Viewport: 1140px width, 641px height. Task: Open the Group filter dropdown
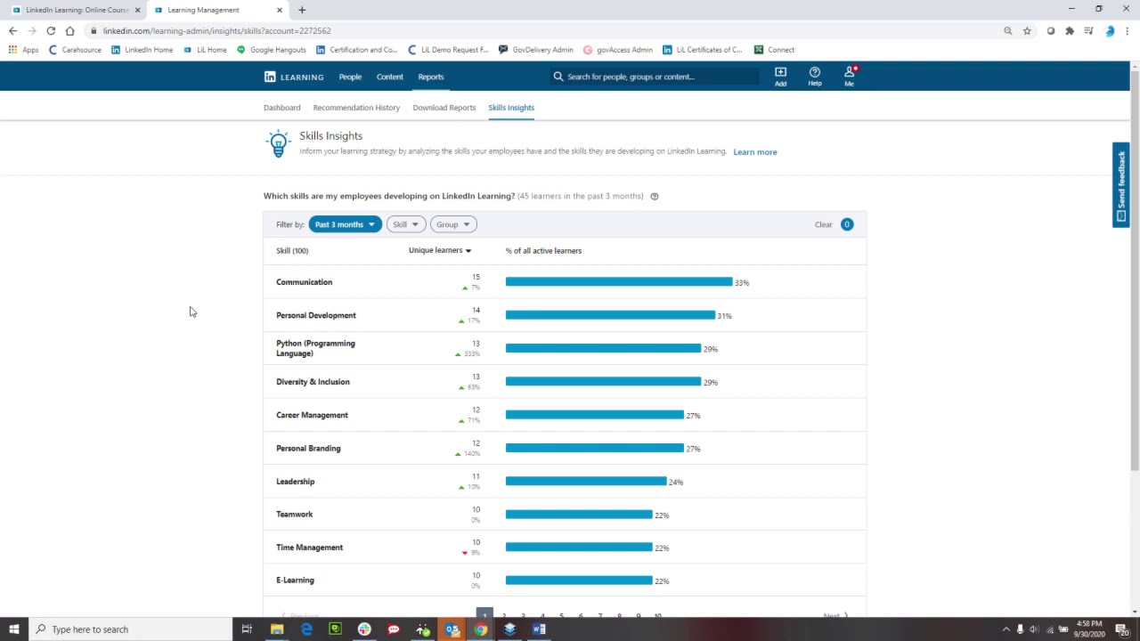point(453,224)
